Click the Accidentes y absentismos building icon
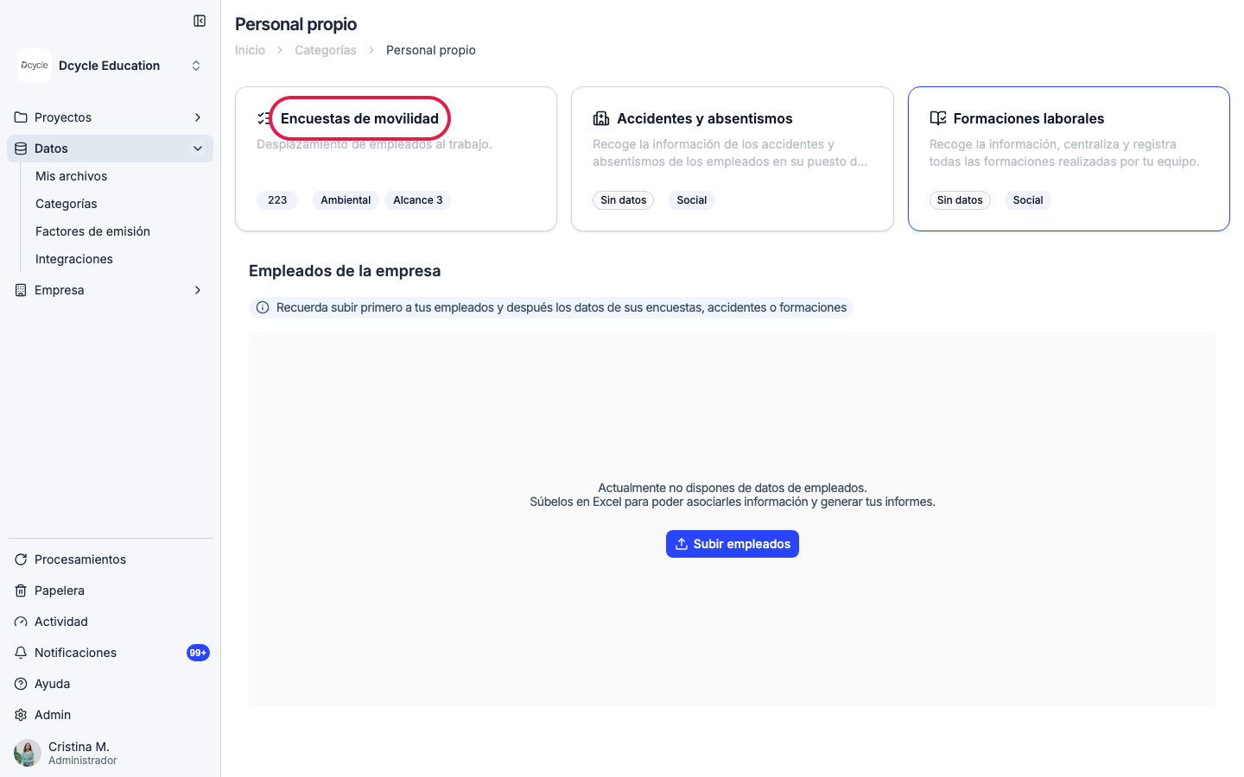This screenshot has width=1244, height=777. click(601, 118)
